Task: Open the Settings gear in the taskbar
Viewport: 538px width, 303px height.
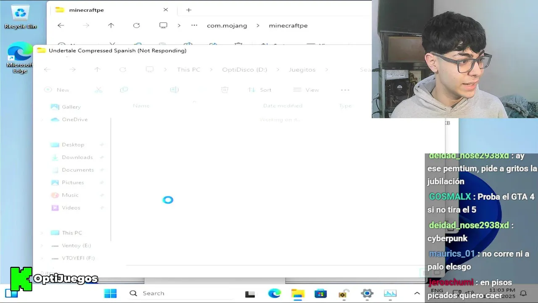Action: [x=367, y=293]
